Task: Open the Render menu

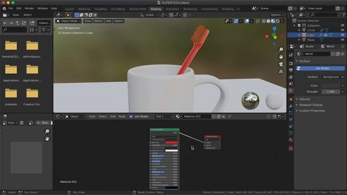Action: pos(29,9)
